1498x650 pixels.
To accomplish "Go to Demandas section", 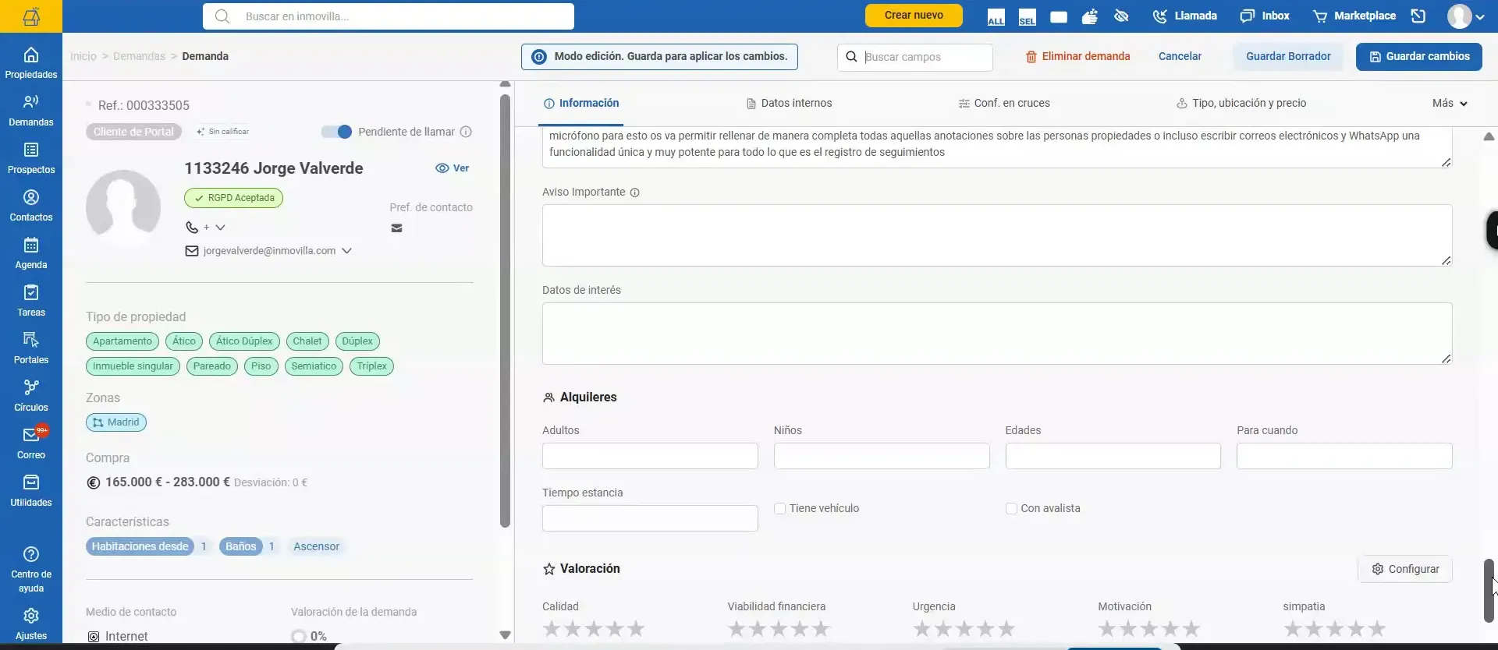I will tap(31, 111).
